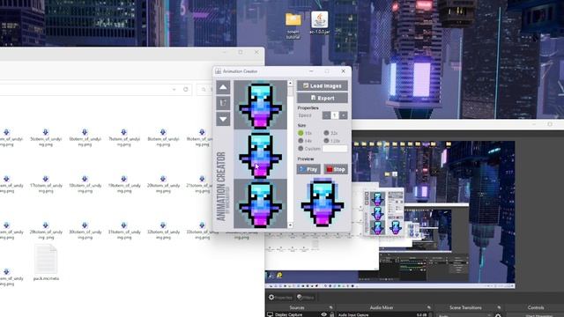Click the Scene Transitions dock pop-out icon
564x317 pixels.
[499, 307]
